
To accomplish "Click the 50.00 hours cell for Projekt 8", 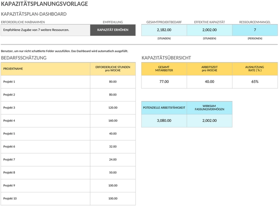I will click(x=113, y=173).
